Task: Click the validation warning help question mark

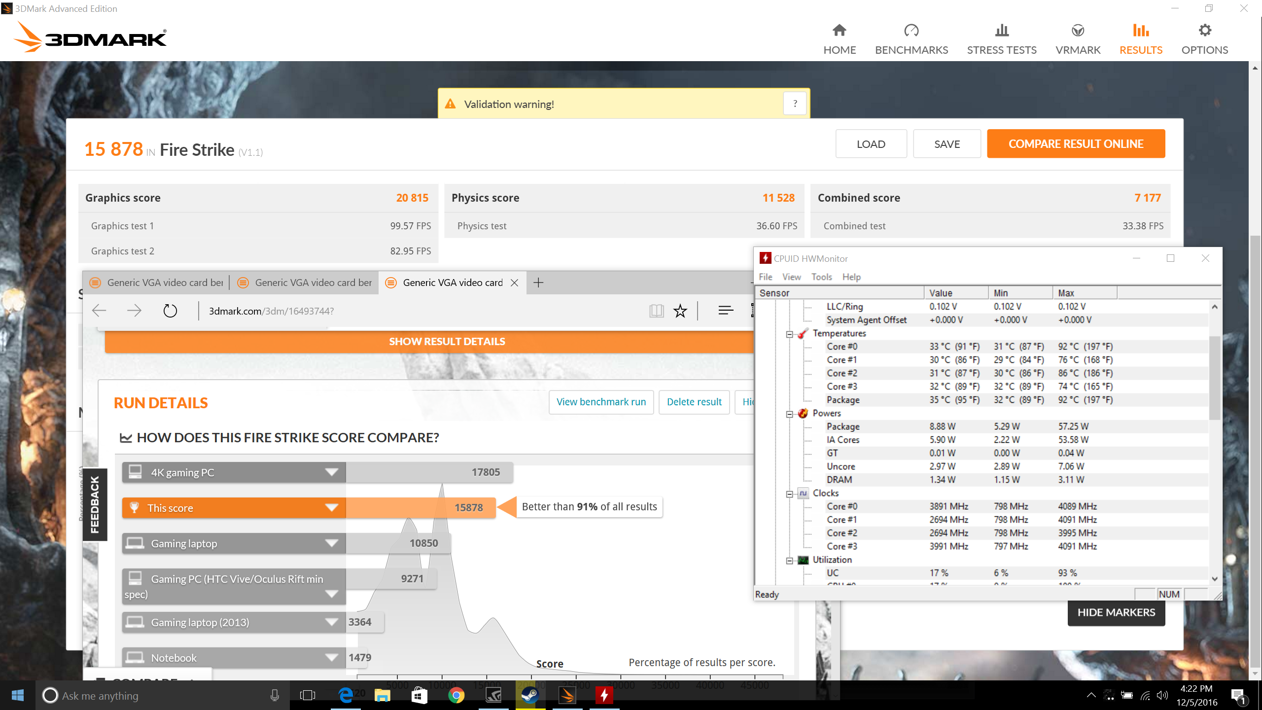Action: (795, 104)
